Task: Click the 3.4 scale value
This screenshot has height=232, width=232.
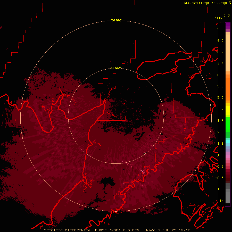Action: tap(220, 121)
